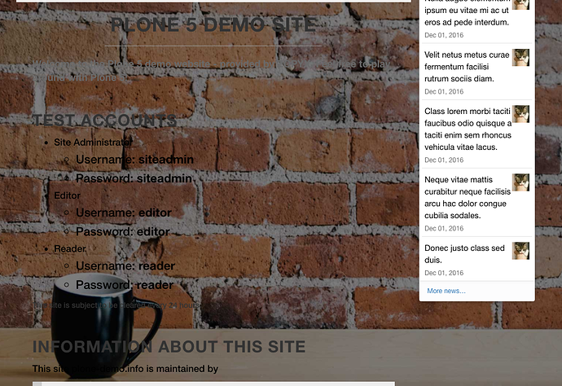The height and width of the screenshot is (386, 562).
Task: Open the news item "Velit netus metus curae fermentum"
Action: tap(467, 67)
